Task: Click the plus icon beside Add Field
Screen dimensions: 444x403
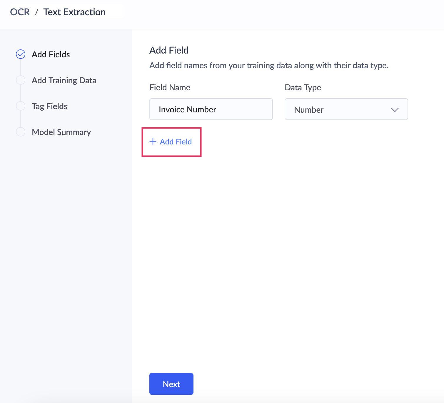Action: [153, 141]
